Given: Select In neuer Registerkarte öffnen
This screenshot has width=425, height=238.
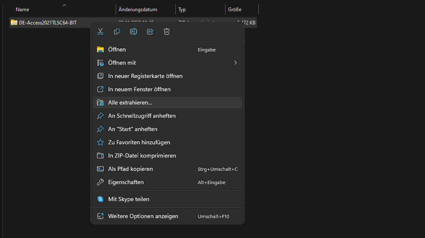Looking at the screenshot, I should (145, 76).
